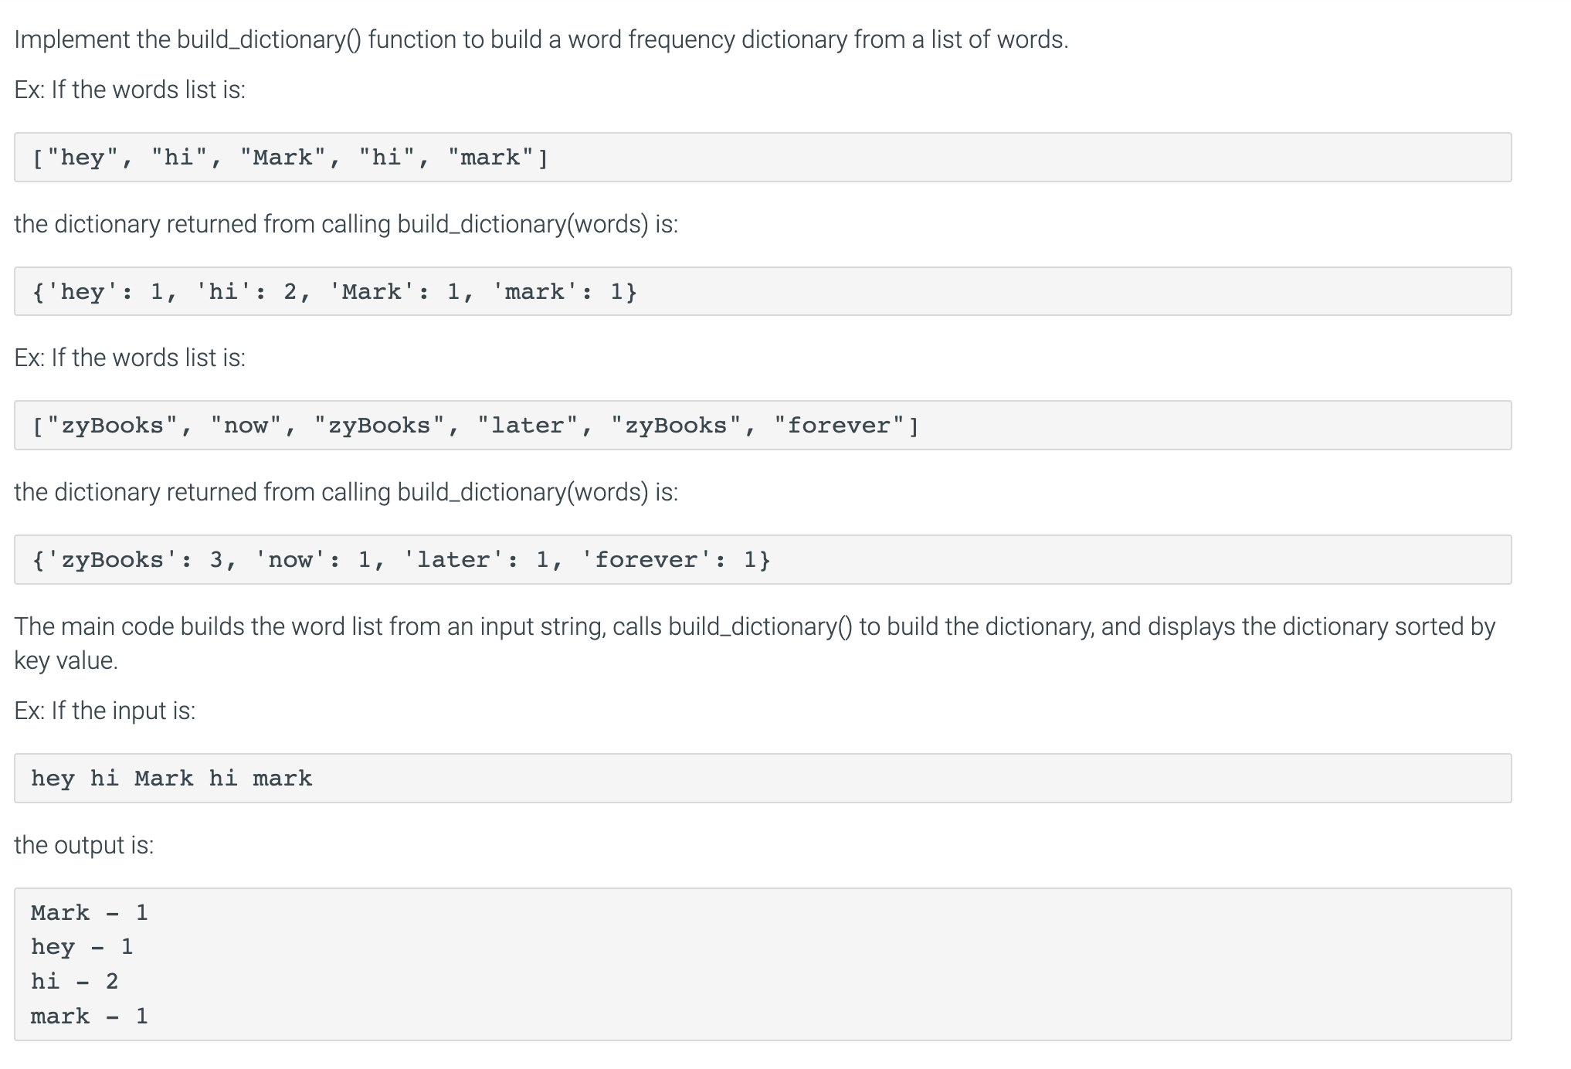Select the word 'mark' in the input example
The height and width of the screenshot is (1069, 1571).
tap(282, 778)
